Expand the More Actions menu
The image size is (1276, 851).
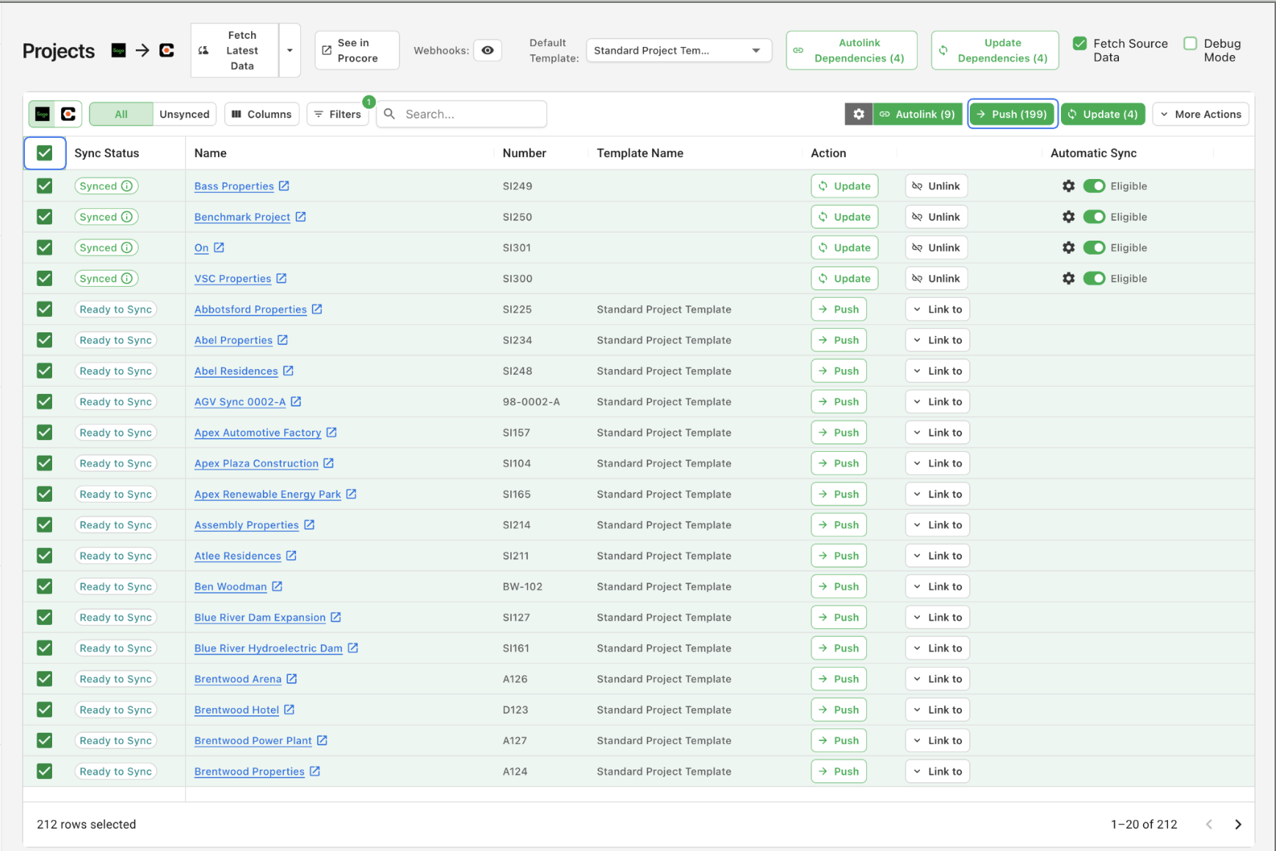tap(1200, 114)
